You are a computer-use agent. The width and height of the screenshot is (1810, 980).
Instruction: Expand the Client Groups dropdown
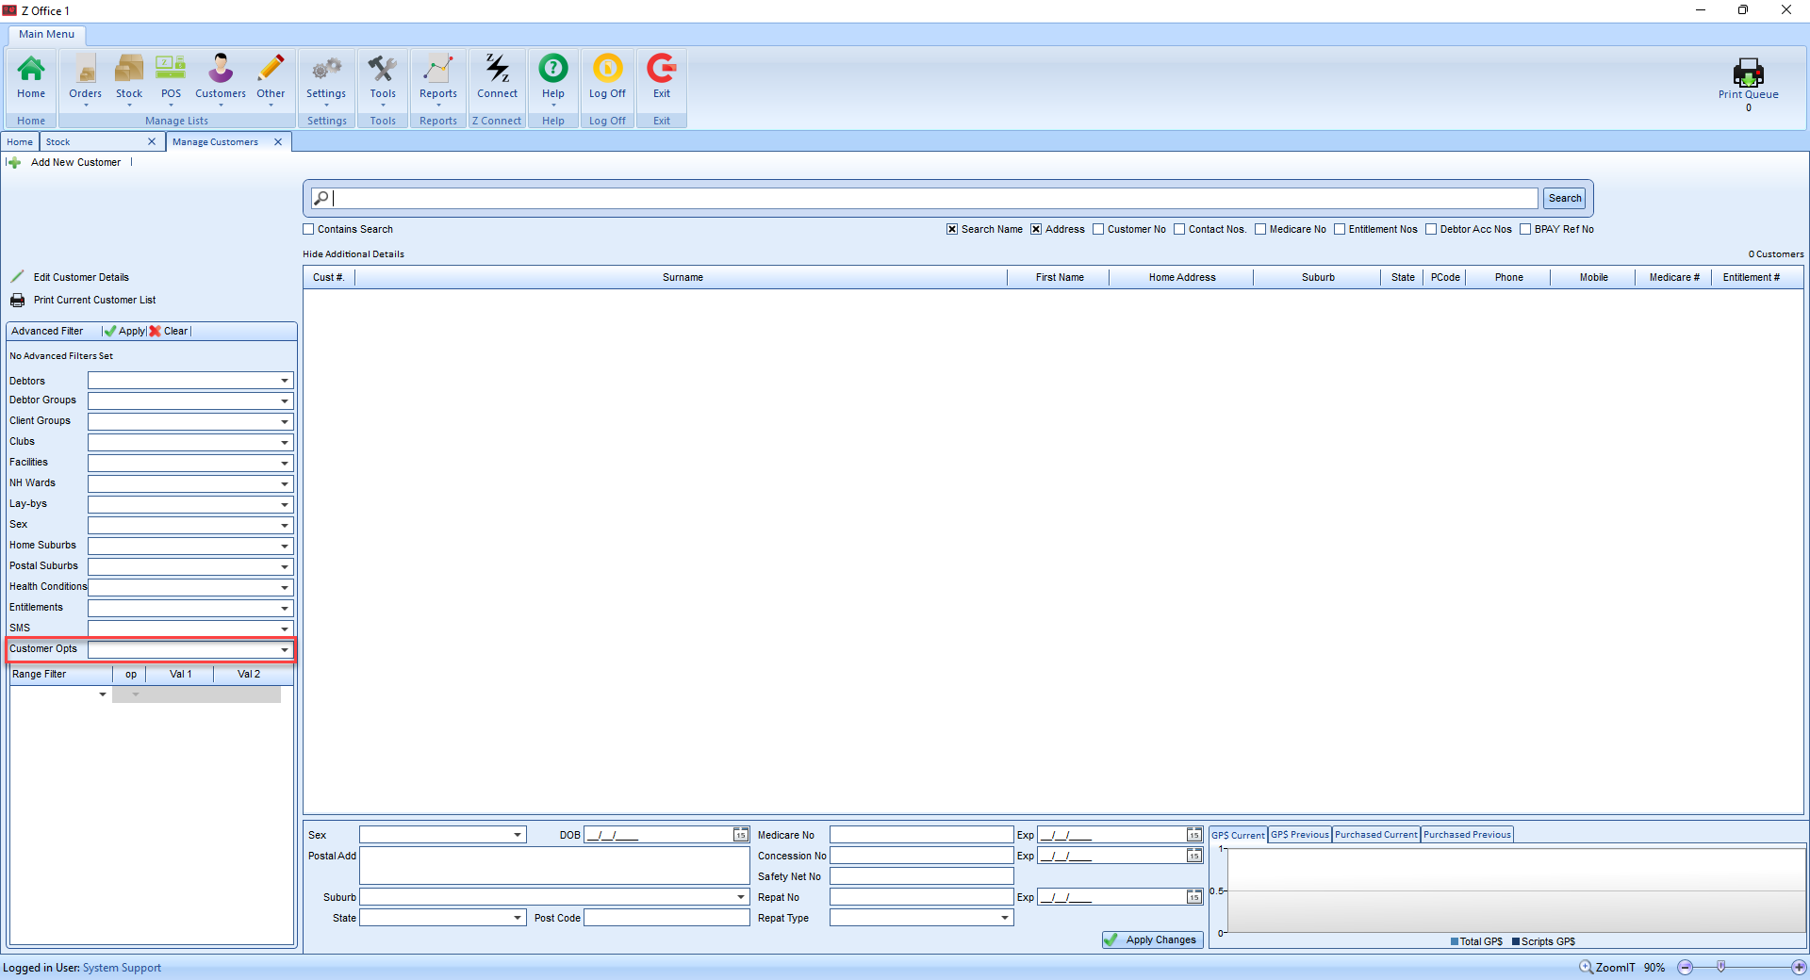(x=285, y=422)
